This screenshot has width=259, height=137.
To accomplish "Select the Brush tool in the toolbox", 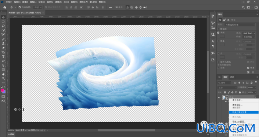I will (x=3, y=39).
